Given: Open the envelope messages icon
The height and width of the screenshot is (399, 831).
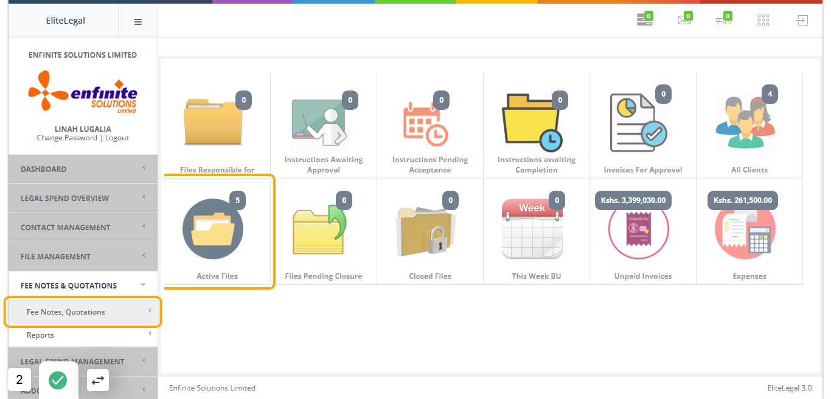Looking at the screenshot, I should pyautogui.click(x=684, y=20).
